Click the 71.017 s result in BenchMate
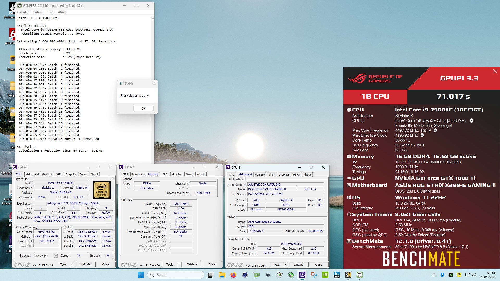The height and width of the screenshot is (281, 500). coord(453,97)
